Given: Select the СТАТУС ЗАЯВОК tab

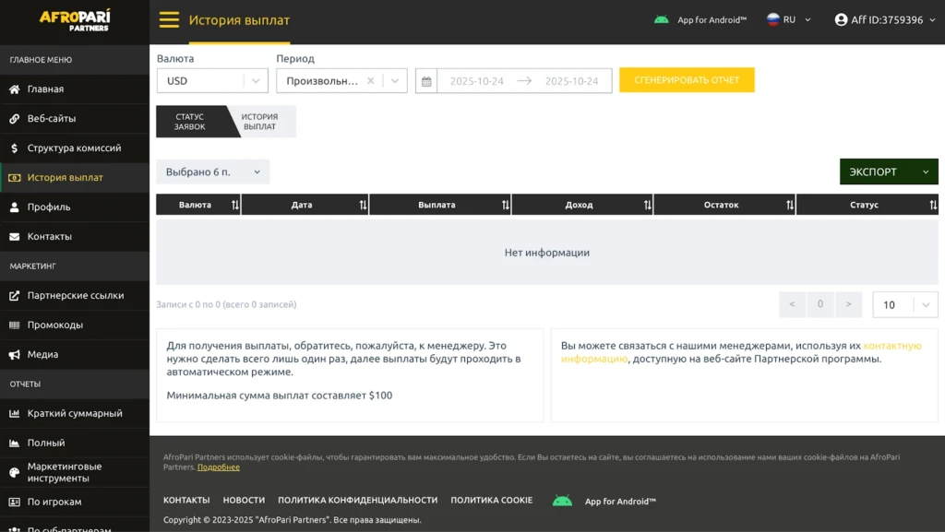Looking at the screenshot, I should tap(190, 122).
